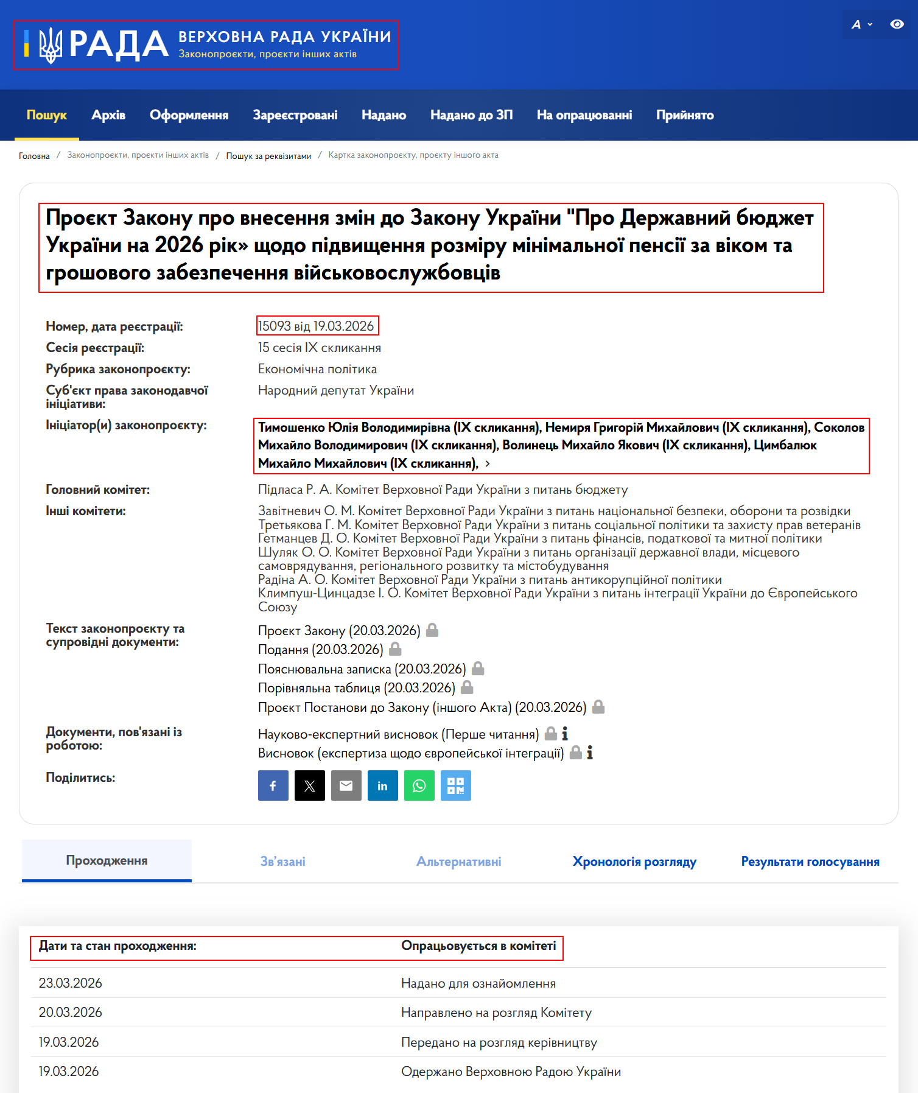
Task: Open Пояснювальна записка (20.03.2026) document
Action: point(362,669)
